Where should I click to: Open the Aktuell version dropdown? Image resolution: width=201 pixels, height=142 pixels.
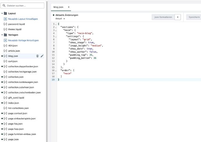(60, 19)
